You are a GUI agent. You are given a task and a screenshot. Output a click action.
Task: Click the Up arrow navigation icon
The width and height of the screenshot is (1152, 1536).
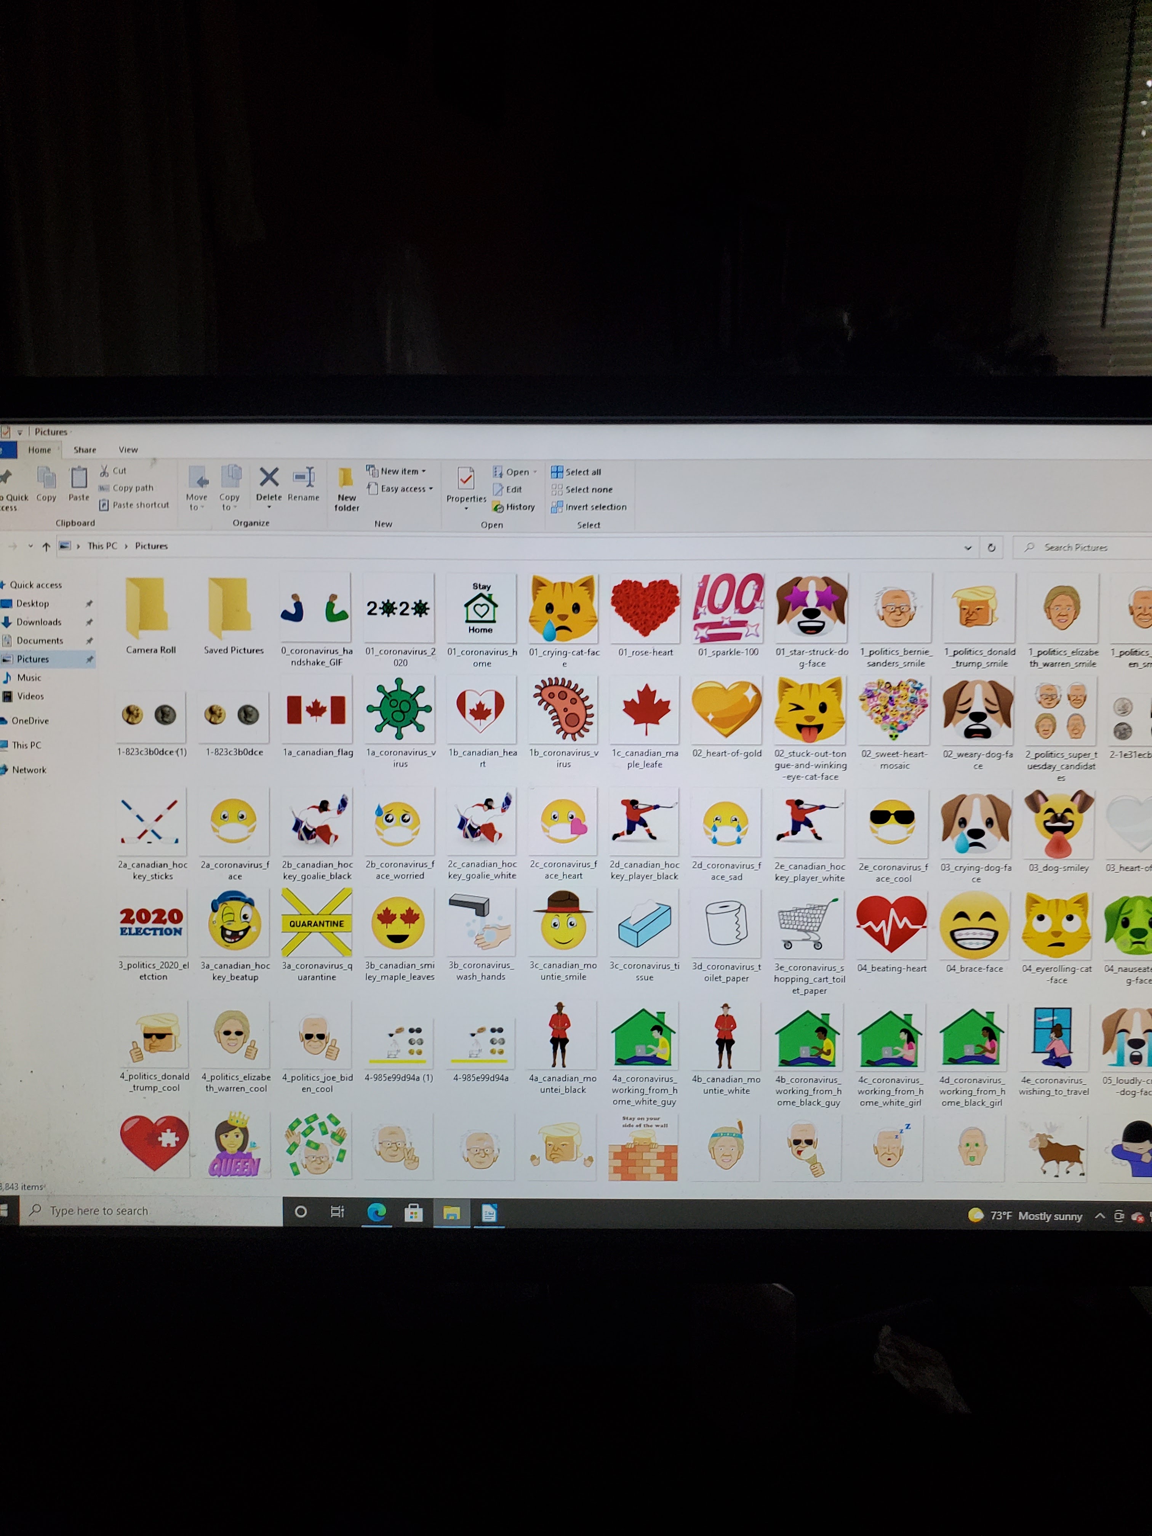click(x=46, y=547)
